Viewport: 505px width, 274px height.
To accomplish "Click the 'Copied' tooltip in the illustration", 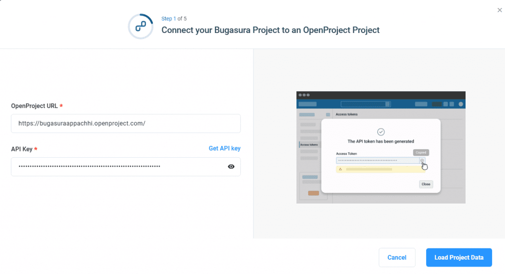I will coord(420,152).
